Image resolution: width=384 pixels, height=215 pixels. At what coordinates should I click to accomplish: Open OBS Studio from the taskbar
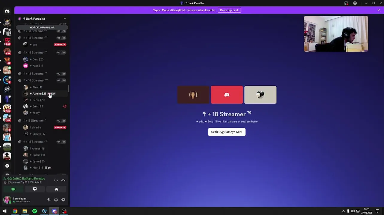click(64, 211)
